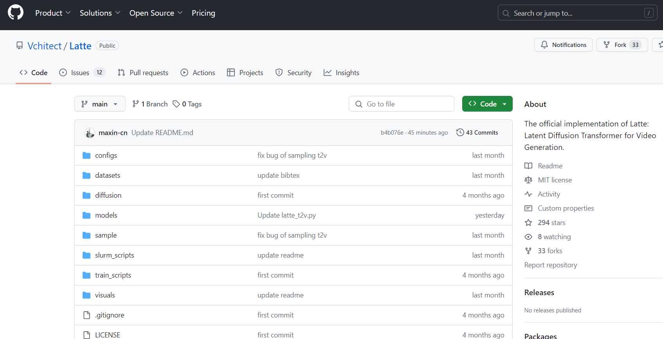663x339 pixels.
Task: Open the slurm_scripts folder icon
Action: [x=86, y=255]
